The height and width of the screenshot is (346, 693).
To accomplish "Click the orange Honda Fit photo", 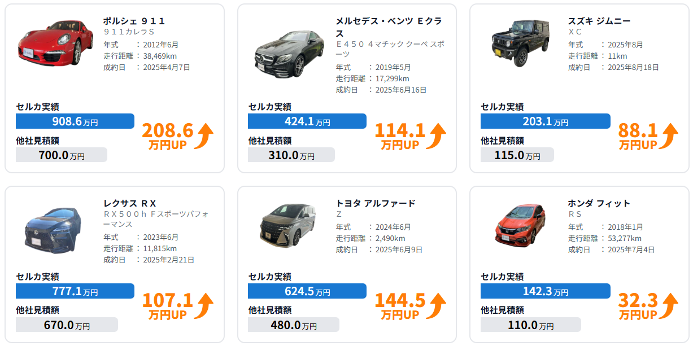I will point(520,224).
